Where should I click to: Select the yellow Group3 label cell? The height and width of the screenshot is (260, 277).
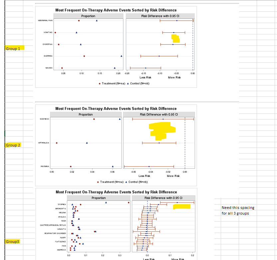tap(12, 241)
